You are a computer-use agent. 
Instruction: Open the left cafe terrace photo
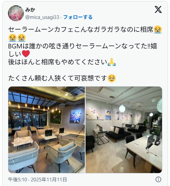pos(46,130)
